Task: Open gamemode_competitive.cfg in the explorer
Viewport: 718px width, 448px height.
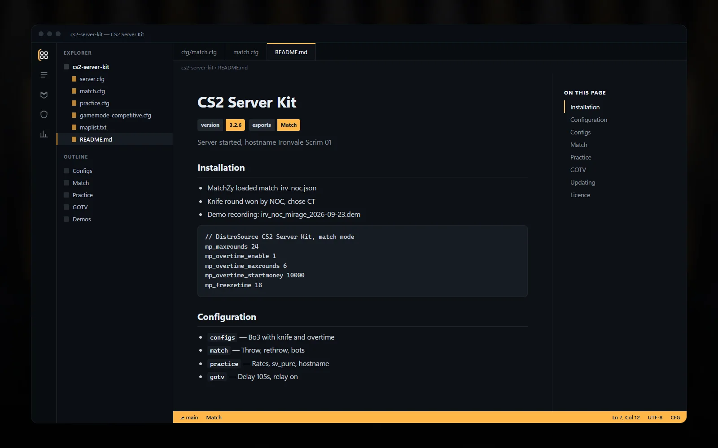Action: [114, 115]
